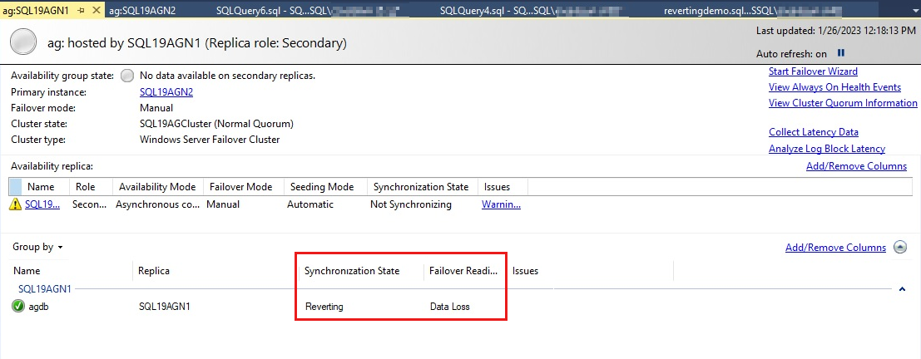Open View Cluster Quorum Information link

843,103
